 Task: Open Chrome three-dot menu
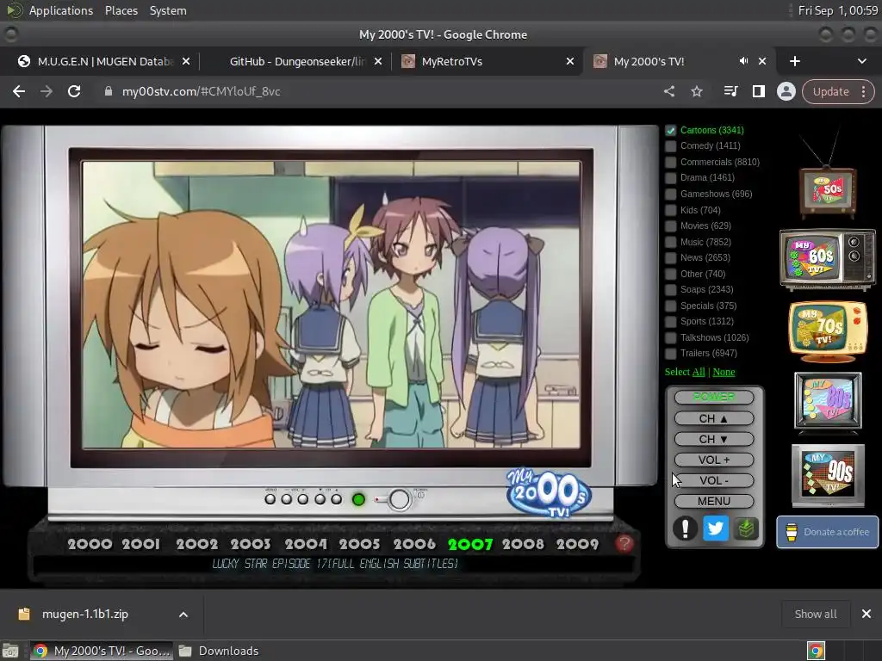[x=863, y=91]
